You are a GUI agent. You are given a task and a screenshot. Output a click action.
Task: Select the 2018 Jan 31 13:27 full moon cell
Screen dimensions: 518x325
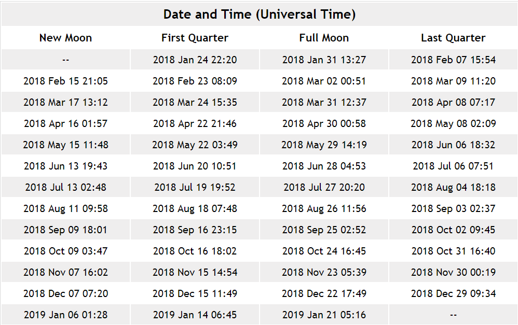pos(324,60)
